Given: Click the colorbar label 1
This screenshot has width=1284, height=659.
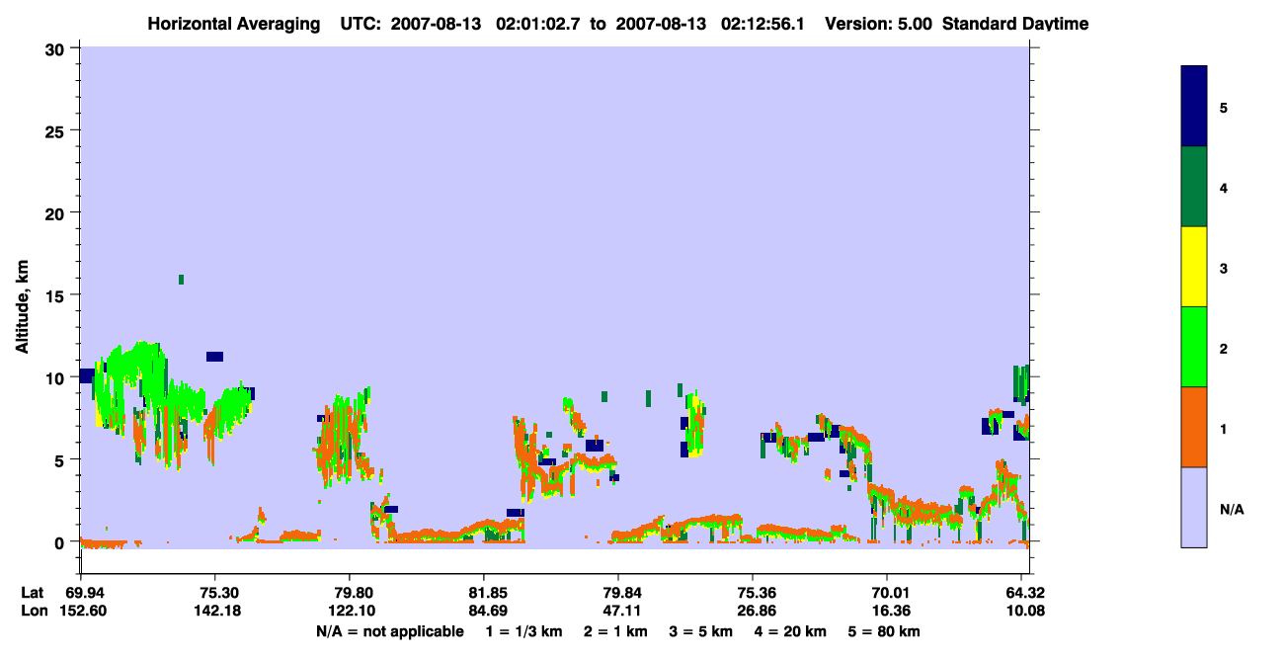Looking at the screenshot, I should (x=1224, y=428).
